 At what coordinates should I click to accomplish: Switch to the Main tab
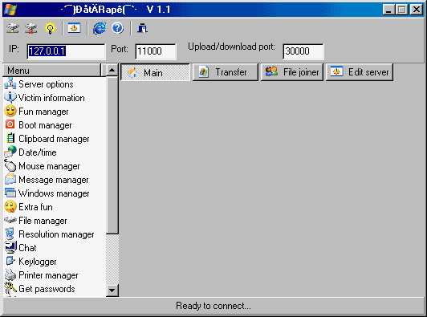pos(155,72)
